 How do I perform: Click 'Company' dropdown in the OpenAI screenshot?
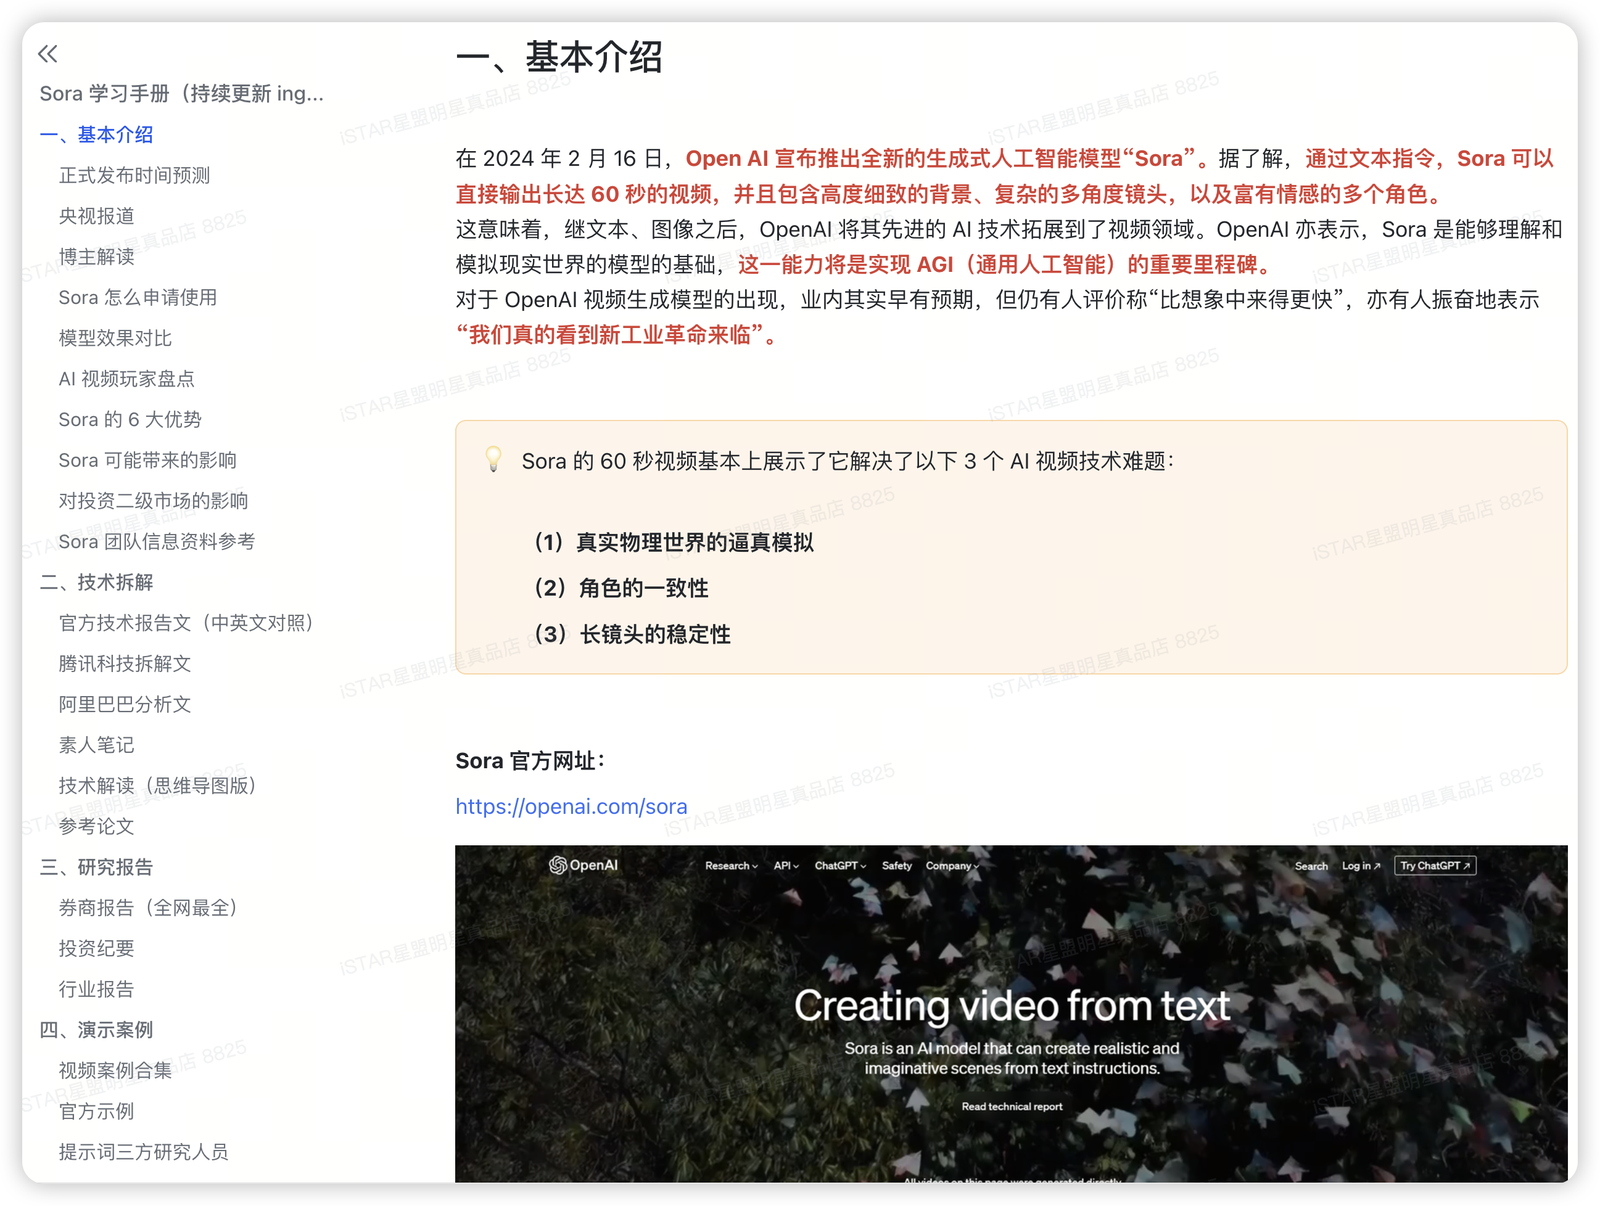(x=952, y=866)
